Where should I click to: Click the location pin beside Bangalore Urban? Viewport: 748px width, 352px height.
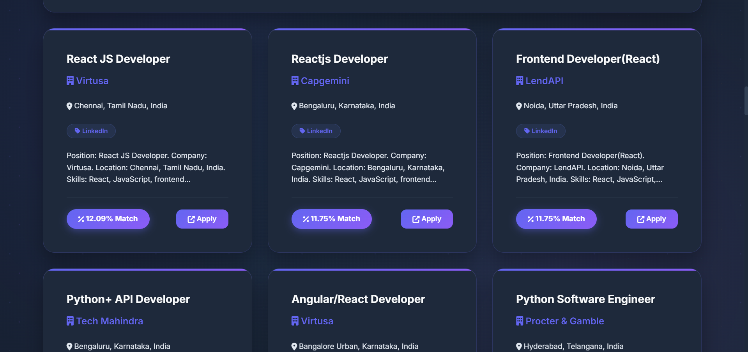click(294, 347)
